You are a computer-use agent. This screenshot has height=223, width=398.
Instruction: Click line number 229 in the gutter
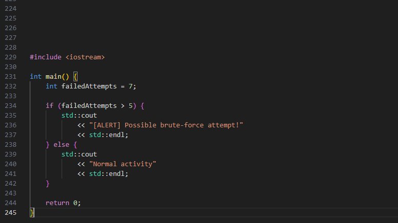[x=10, y=57]
